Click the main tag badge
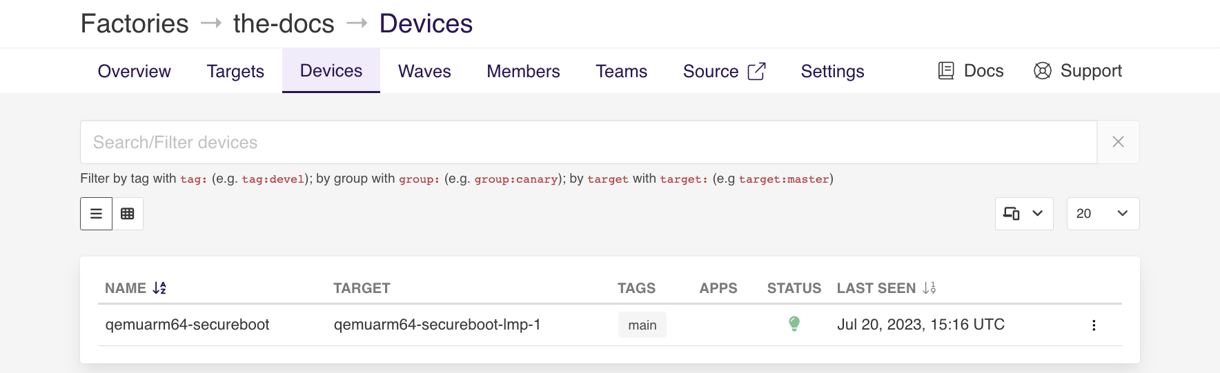Viewport: 1220px width, 373px height. pyautogui.click(x=642, y=325)
